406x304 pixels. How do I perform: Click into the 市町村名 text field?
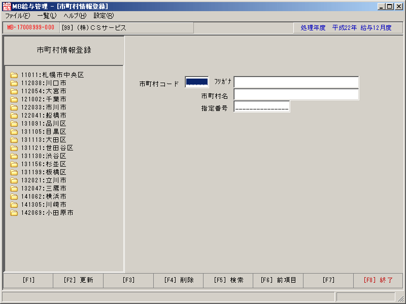[296, 94]
